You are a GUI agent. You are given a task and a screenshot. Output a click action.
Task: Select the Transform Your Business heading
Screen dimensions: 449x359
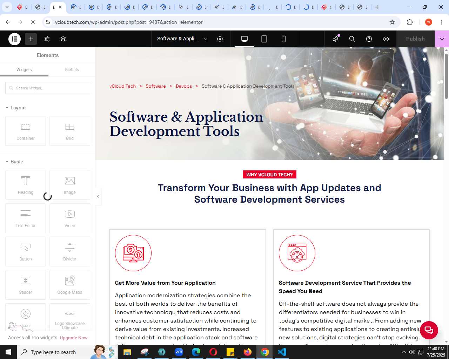coord(269,194)
